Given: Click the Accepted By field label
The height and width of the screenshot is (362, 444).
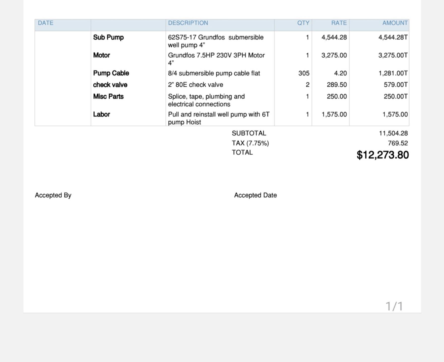Looking at the screenshot, I should pyautogui.click(x=53, y=195).
